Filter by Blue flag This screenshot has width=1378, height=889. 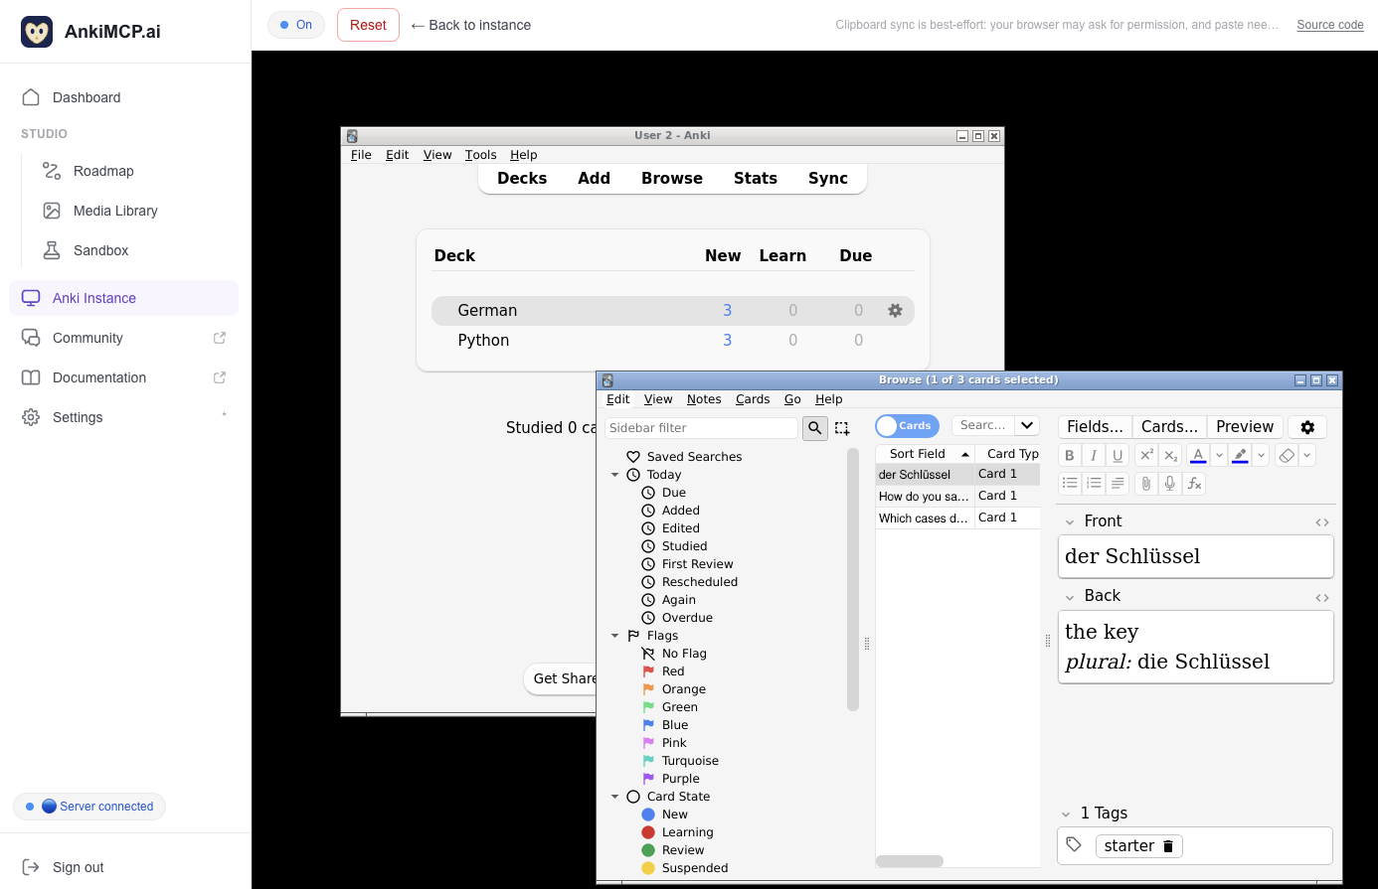(675, 725)
